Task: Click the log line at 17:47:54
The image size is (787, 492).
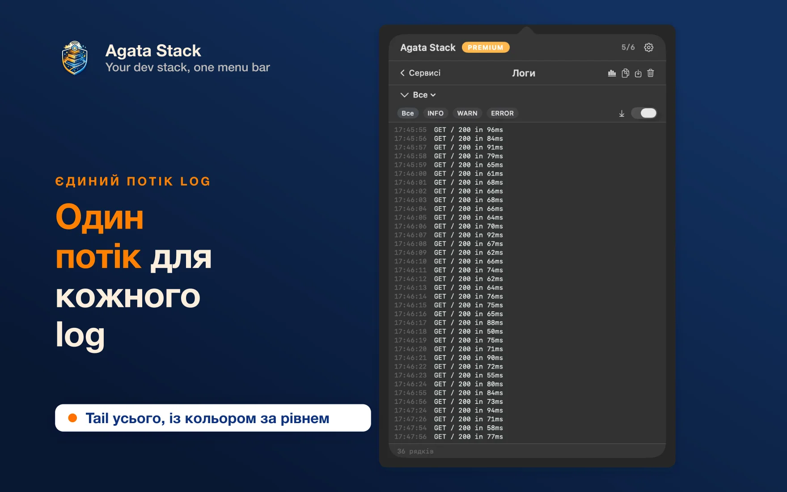Action: pyautogui.click(x=449, y=428)
